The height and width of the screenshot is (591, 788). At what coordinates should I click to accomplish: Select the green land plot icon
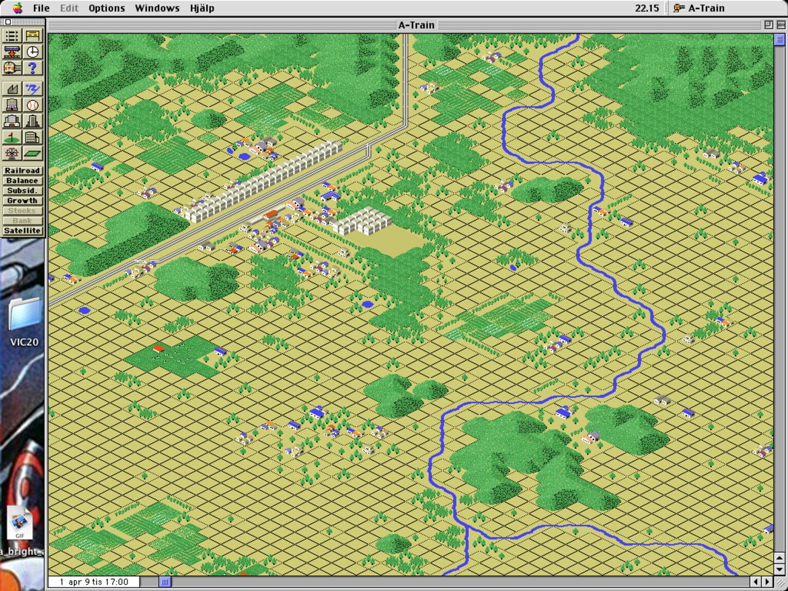tap(32, 154)
